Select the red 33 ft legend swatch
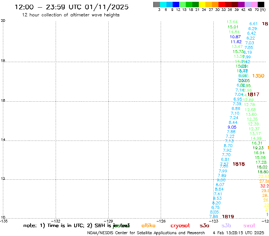This screenshot has width=269, height=236. (x=221, y=4)
